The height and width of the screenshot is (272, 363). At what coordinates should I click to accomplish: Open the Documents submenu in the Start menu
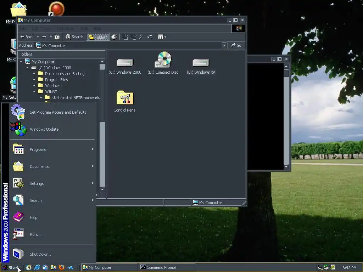52,166
